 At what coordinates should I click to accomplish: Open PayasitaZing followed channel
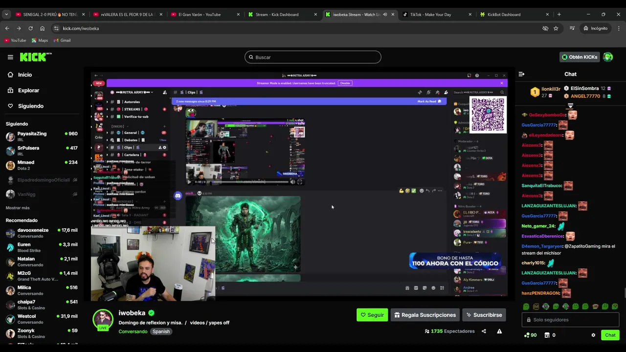[42, 136]
